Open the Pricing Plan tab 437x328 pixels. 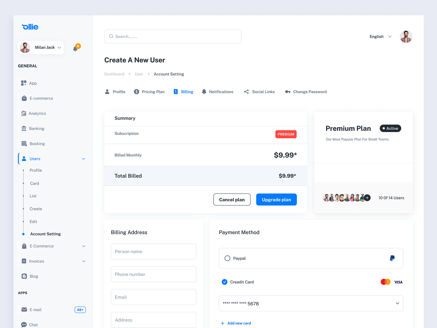click(x=153, y=92)
